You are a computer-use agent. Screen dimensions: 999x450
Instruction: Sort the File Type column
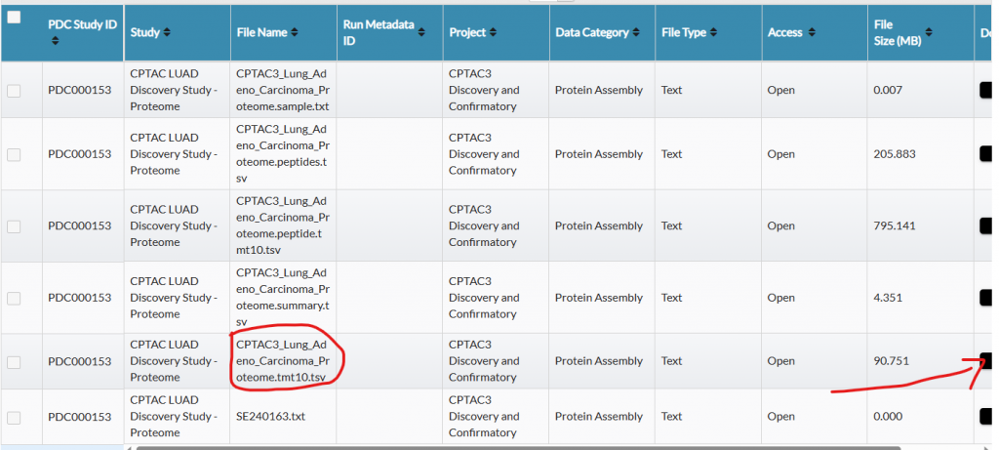[x=714, y=33]
